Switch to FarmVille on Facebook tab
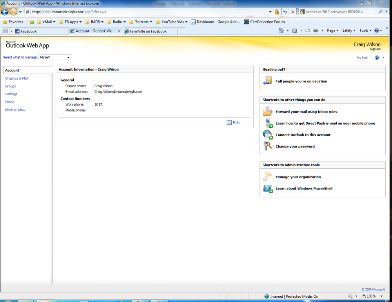The image size is (392, 302). coord(150,31)
